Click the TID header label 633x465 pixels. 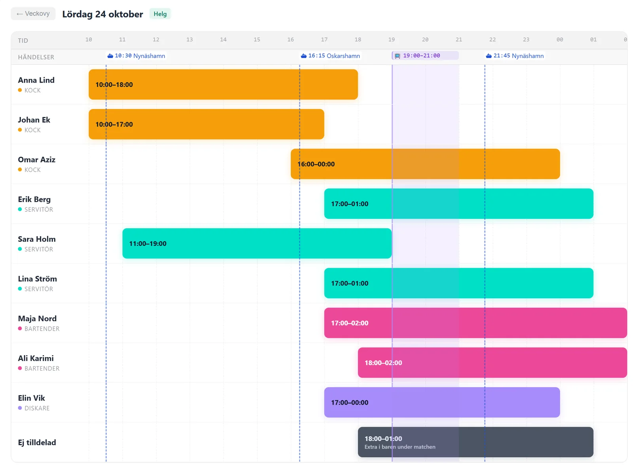(23, 41)
